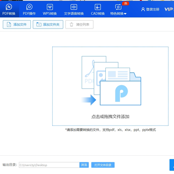Click the folder icon in 添加文件夹

click(x=39, y=25)
